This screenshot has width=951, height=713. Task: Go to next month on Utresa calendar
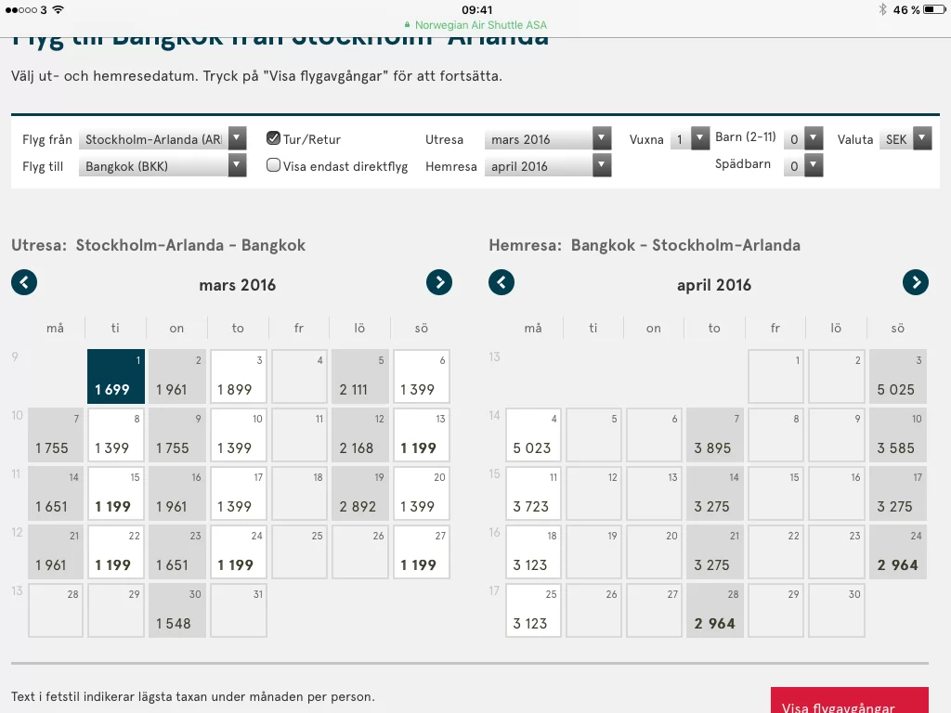click(x=437, y=282)
